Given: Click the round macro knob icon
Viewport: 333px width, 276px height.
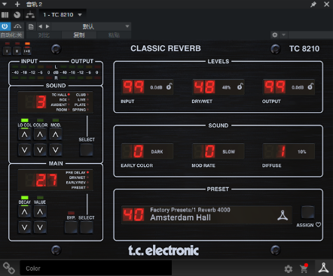Looking at the screenshot, I should tap(17, 15).
